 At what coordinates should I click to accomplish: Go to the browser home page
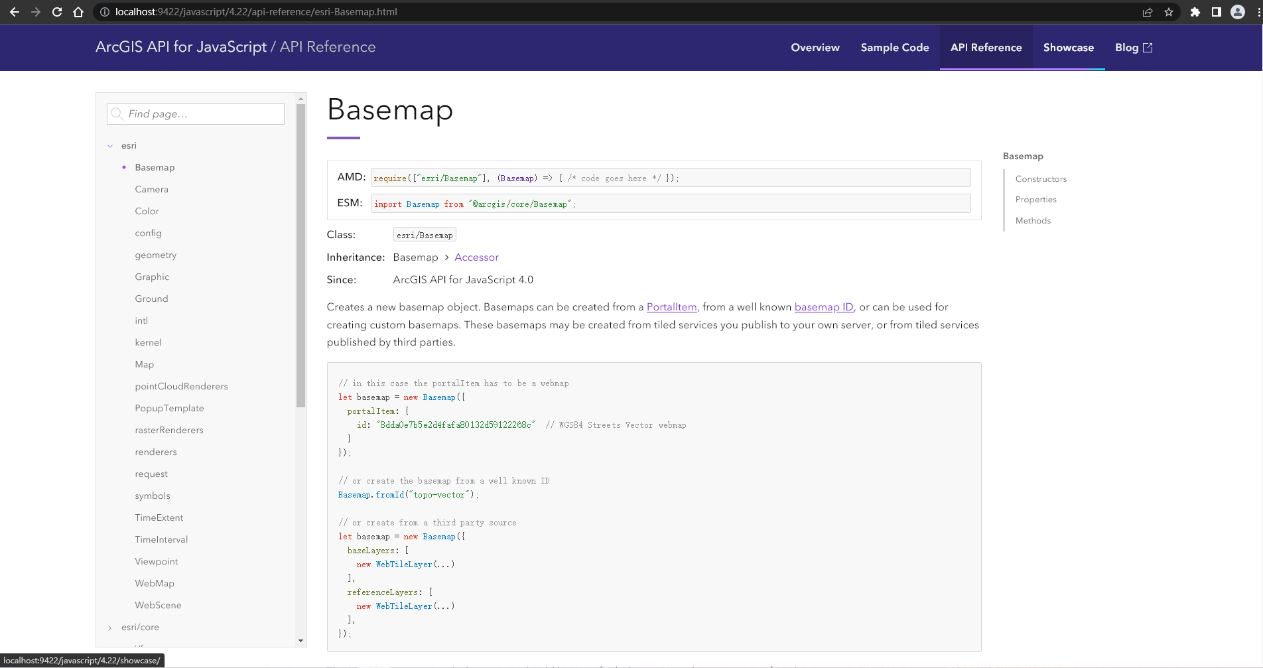pos(78,11)
